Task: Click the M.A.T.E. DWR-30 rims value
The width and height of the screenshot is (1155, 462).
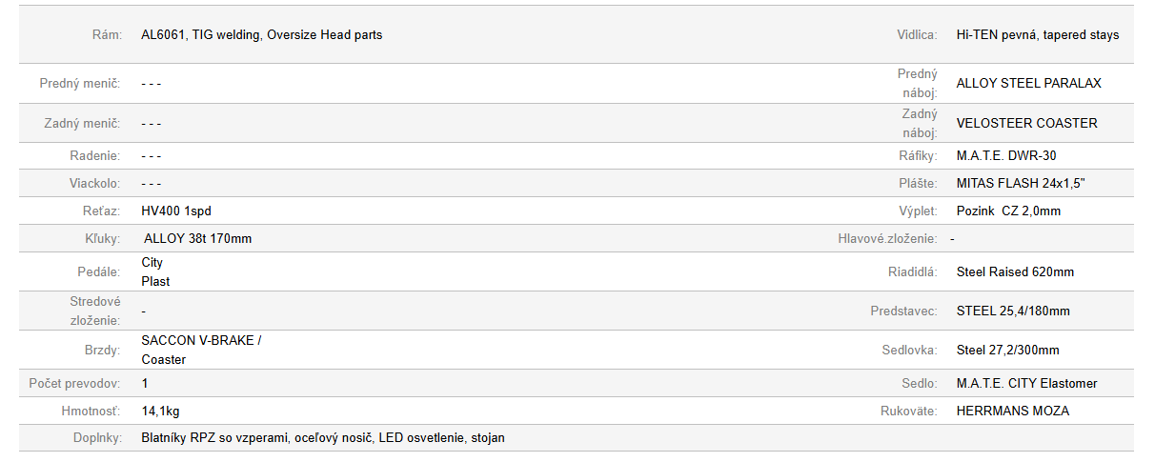Action: [x=1006, y=156]
